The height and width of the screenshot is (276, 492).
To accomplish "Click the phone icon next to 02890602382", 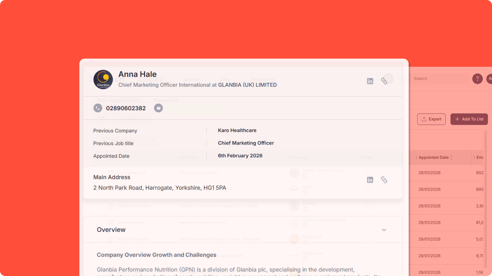I will 98,108.
